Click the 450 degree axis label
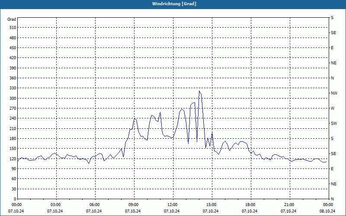The height and width of the screenshot is (216, 346). pos(13,48)
